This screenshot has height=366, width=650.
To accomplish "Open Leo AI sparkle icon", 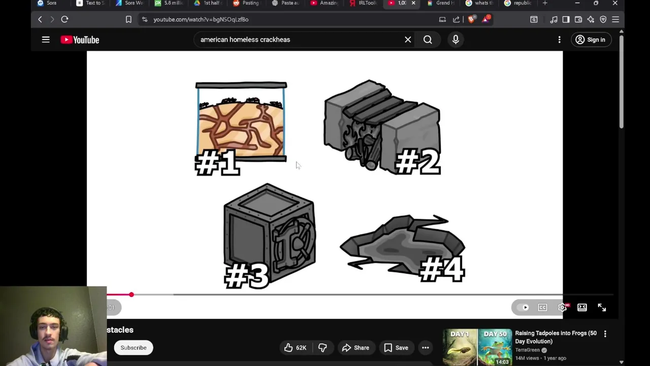I will 591,19.
